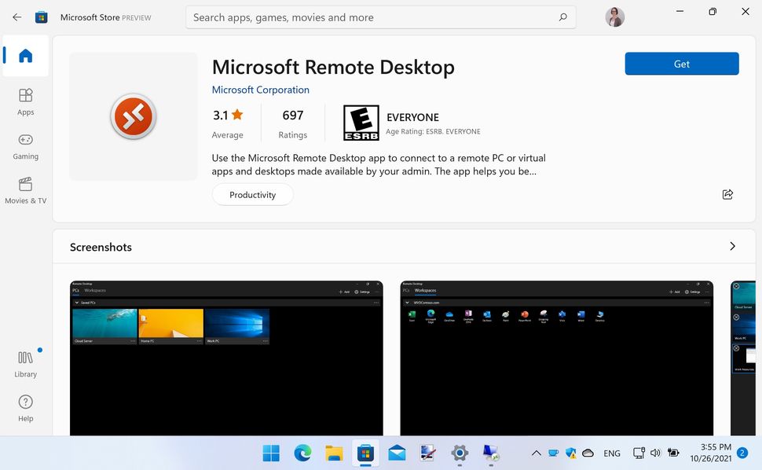Select the Home icon in the sidebar

point(25,55)
